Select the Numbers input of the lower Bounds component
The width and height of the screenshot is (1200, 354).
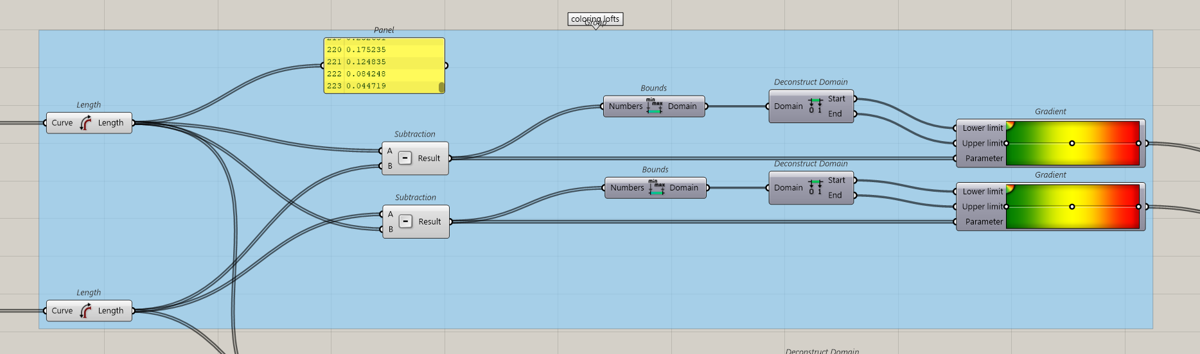pos(627,188)
